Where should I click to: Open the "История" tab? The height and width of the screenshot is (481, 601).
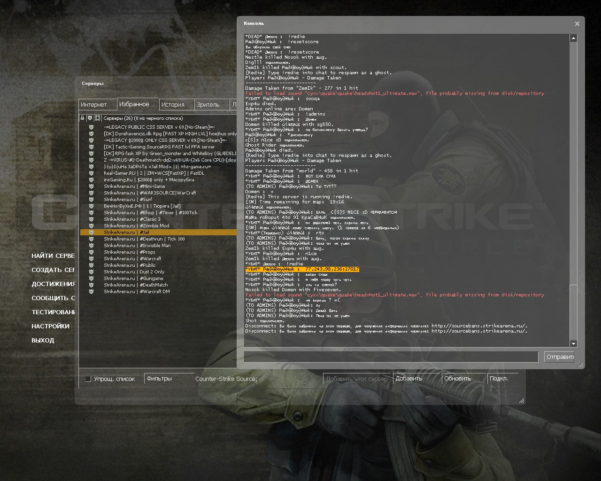tap(173, 105)
